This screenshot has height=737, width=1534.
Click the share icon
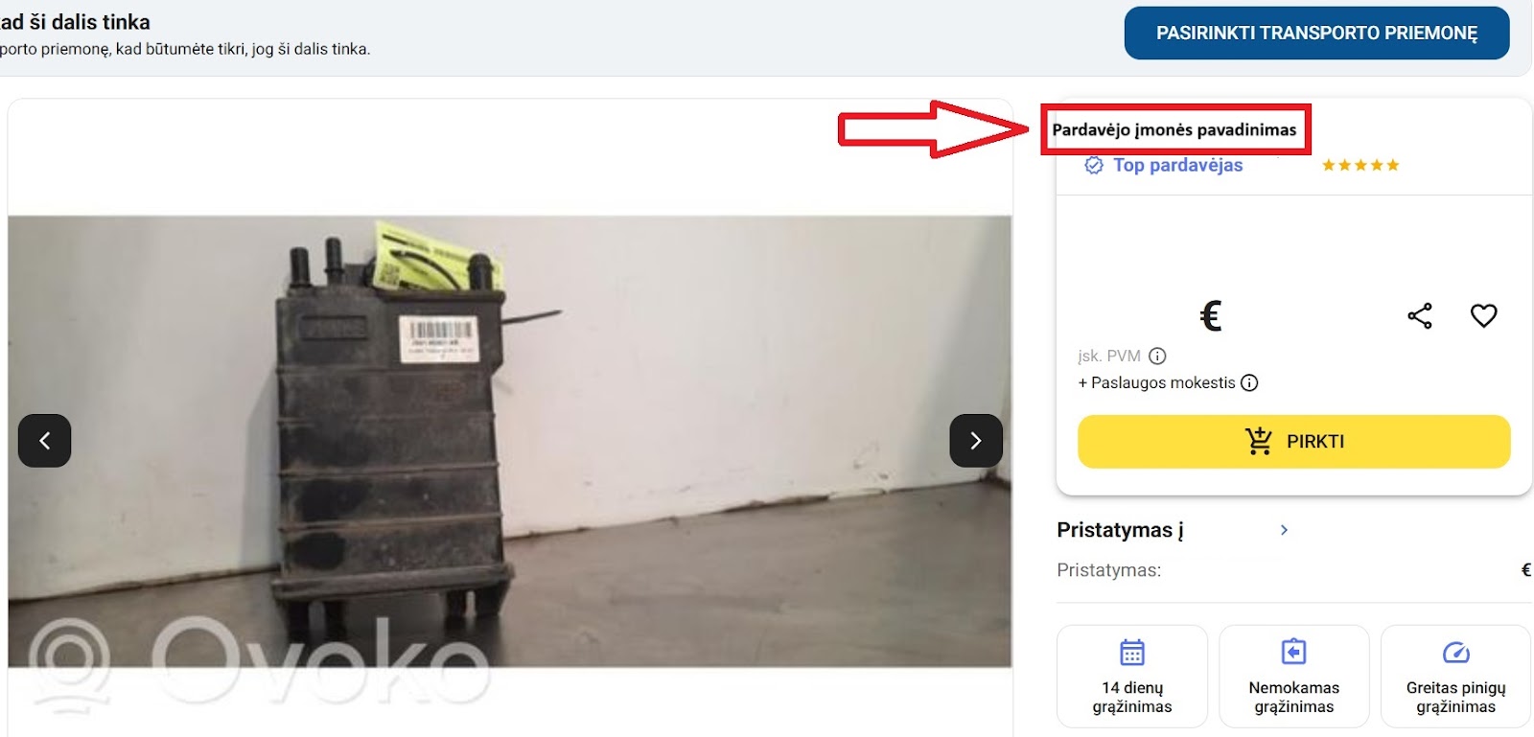coord(1420,315)
